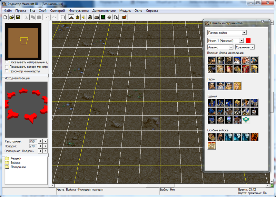Increase Поворот with right arrow

(45, 146)
